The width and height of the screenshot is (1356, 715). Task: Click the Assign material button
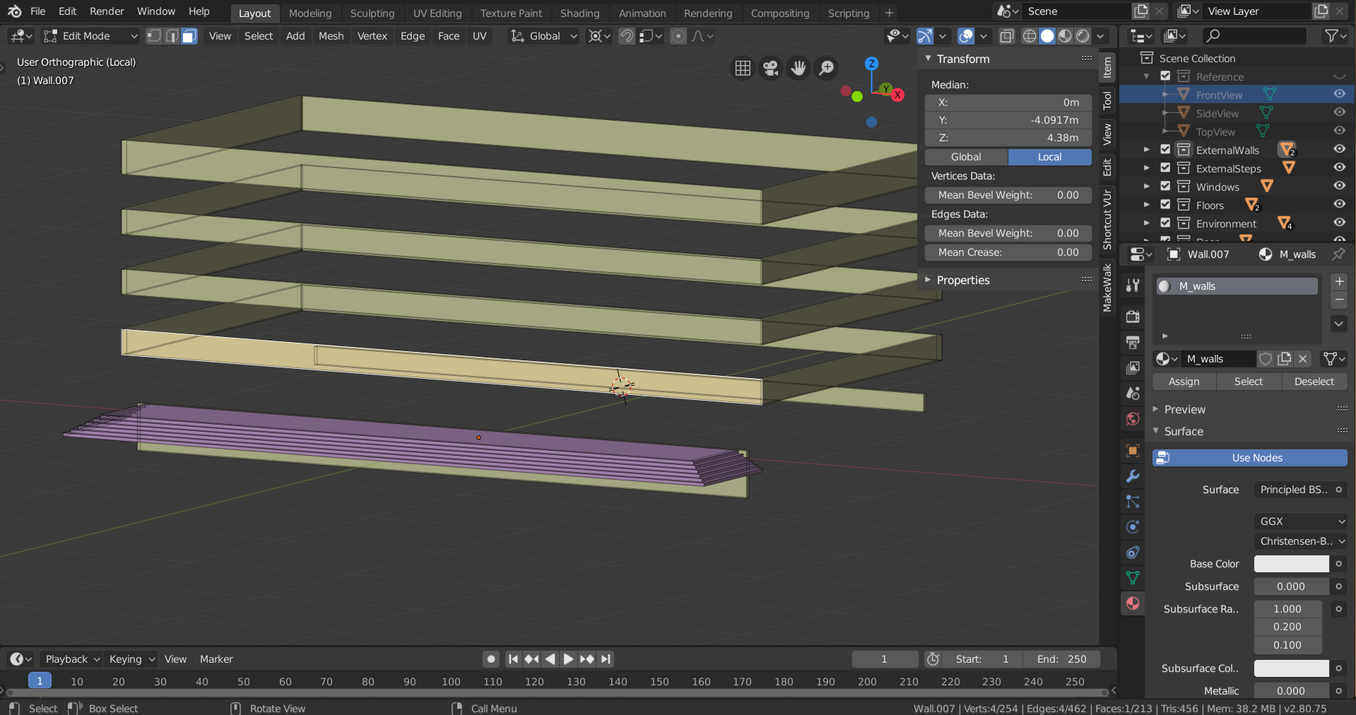click(x=1183, y=382)
